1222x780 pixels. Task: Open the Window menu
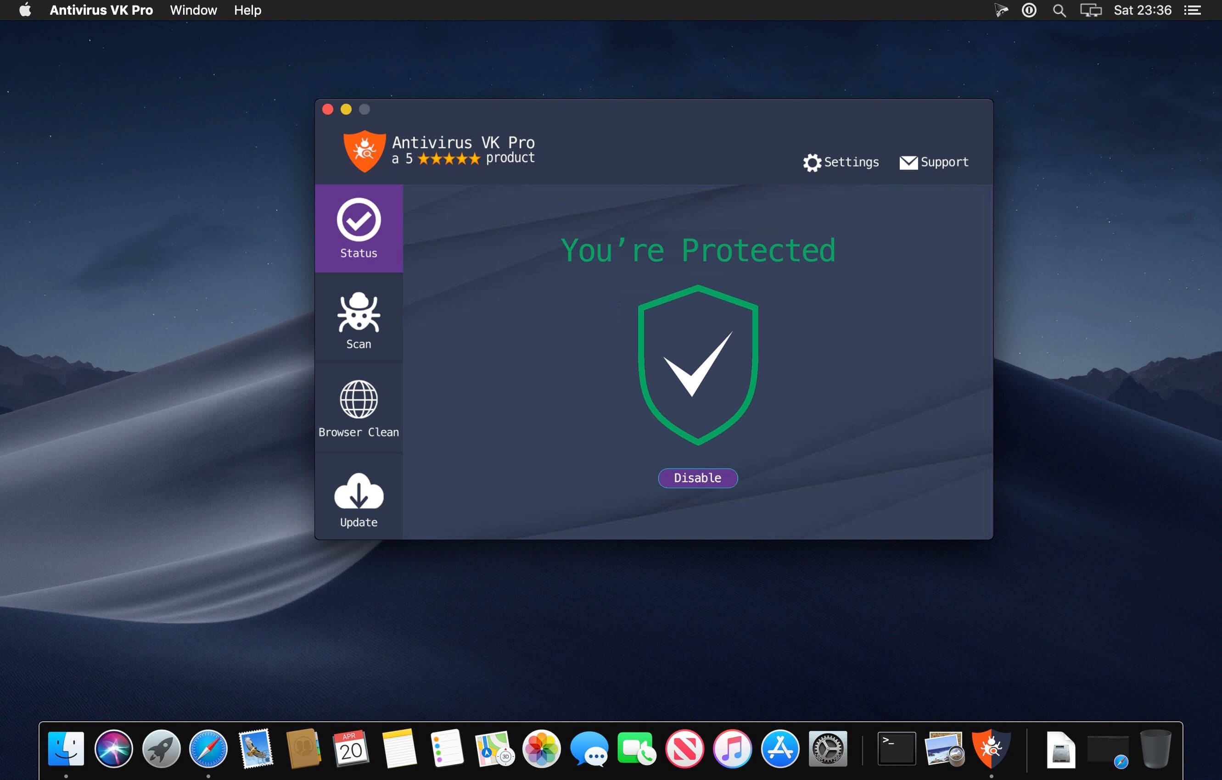pos(193,10)
